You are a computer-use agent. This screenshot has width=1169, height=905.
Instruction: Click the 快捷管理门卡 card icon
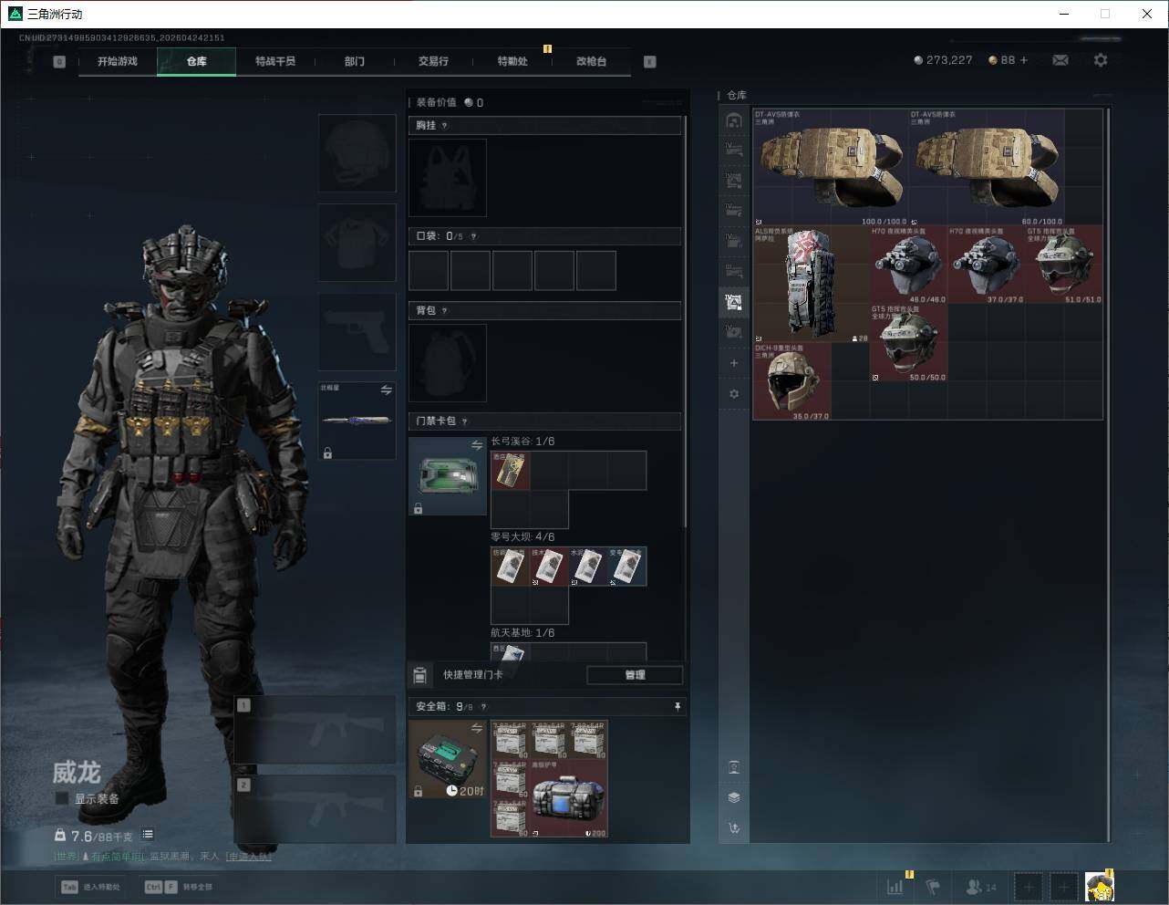419,675
